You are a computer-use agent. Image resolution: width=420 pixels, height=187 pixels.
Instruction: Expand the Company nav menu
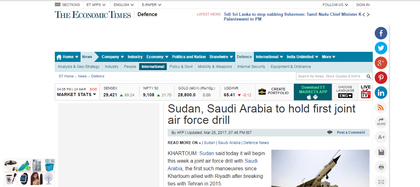pos(113,57)
